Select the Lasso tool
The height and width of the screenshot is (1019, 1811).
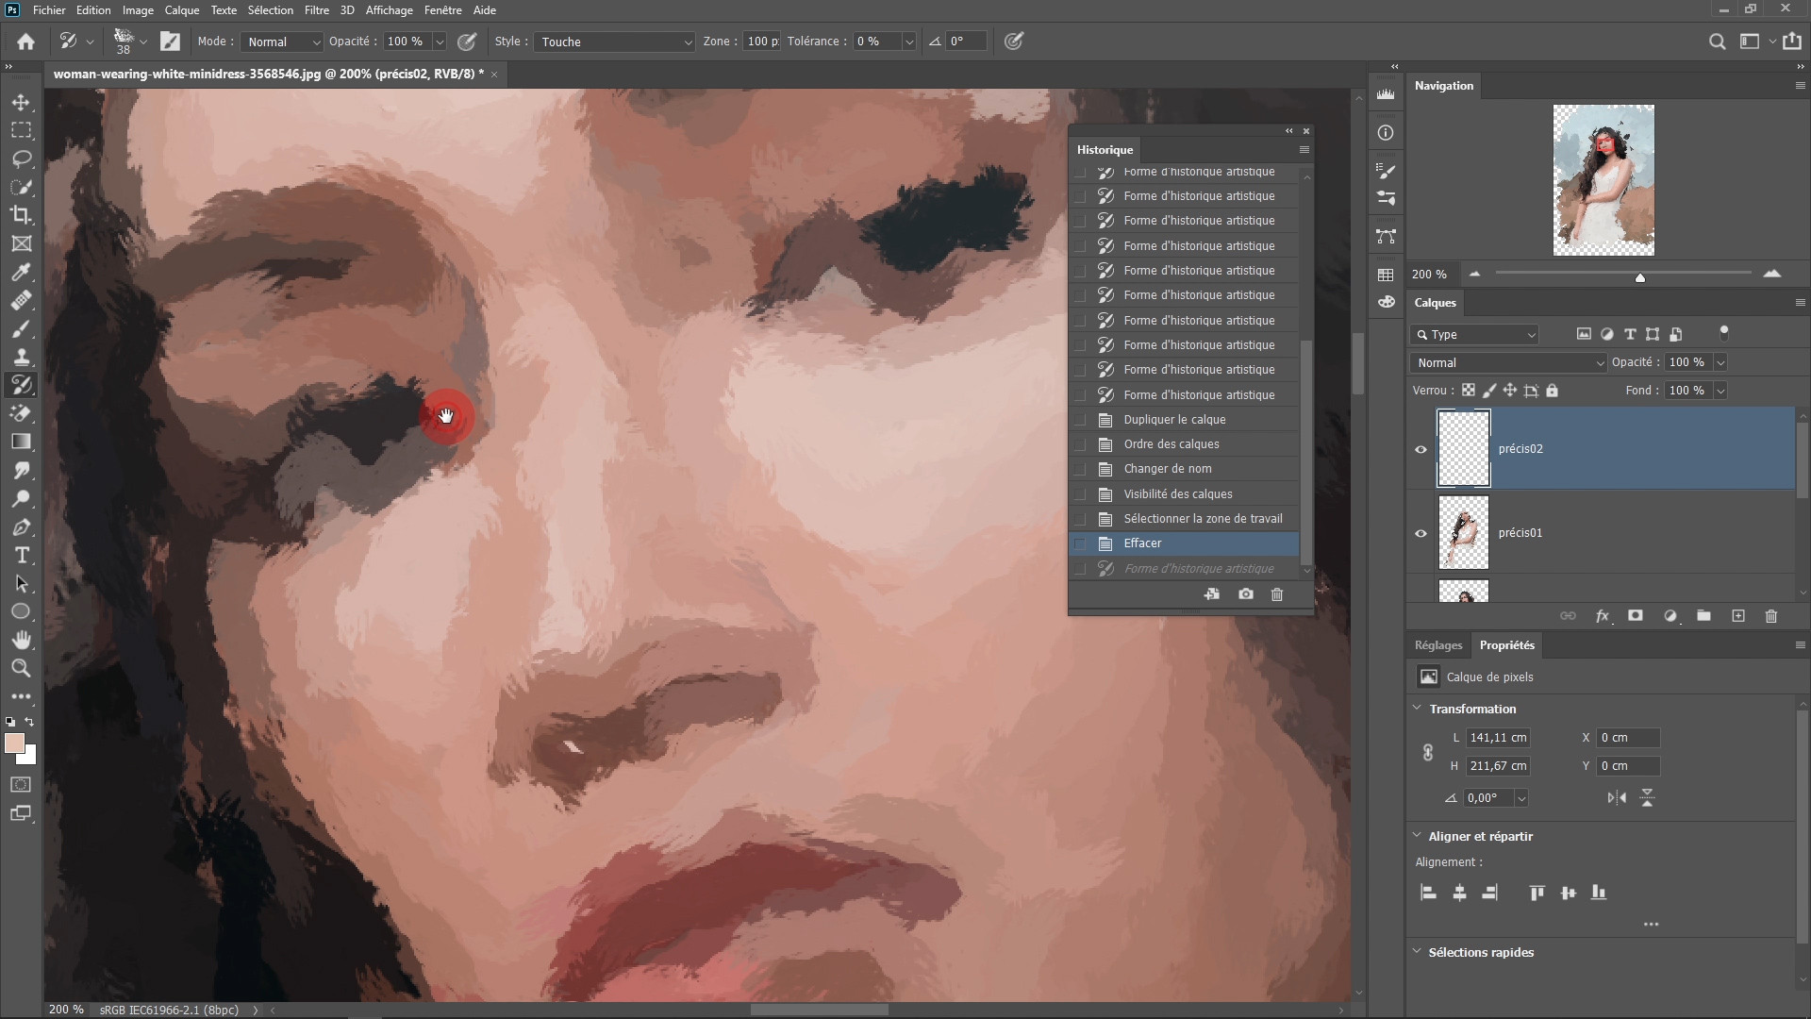click(21, 159)
